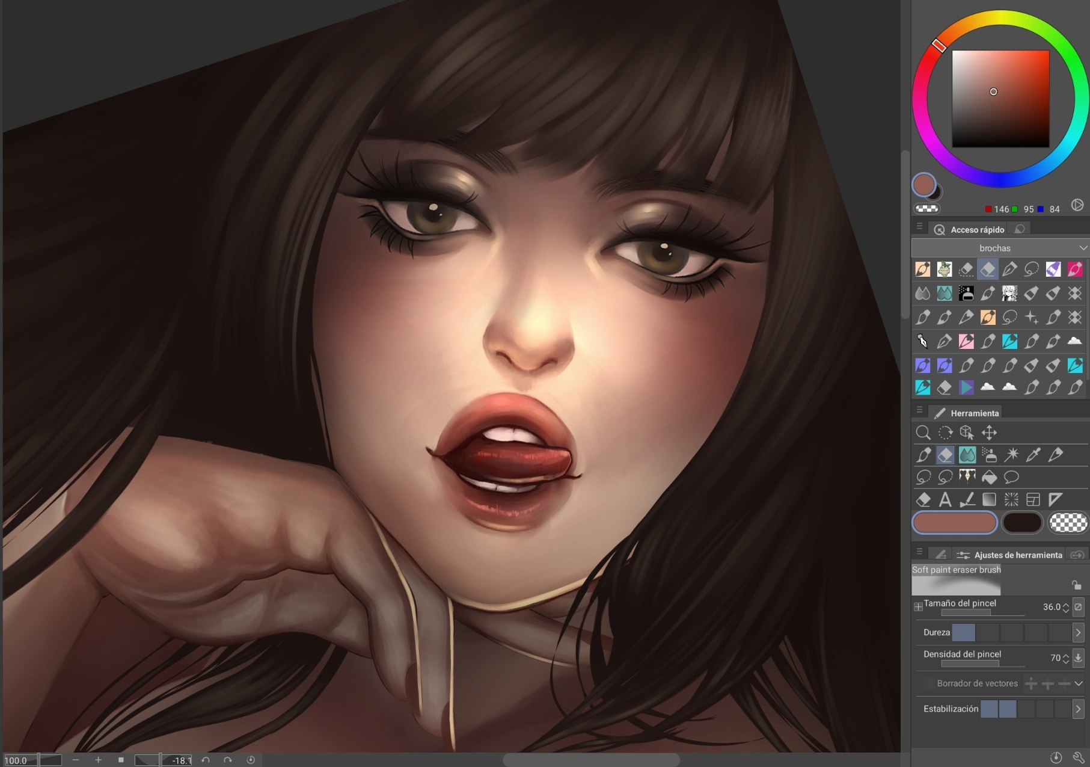Open the Ajustes de herramienta panel menu

(x=919, y=552)
